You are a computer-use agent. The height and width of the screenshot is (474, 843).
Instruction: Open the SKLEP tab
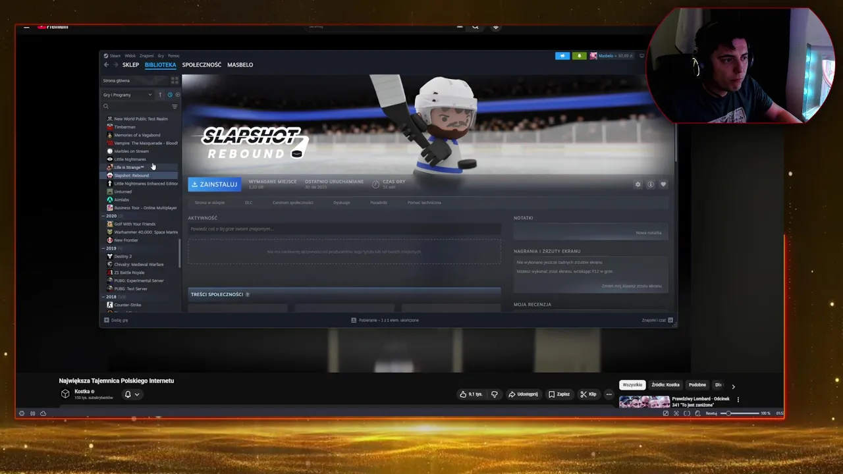[130, 65]
